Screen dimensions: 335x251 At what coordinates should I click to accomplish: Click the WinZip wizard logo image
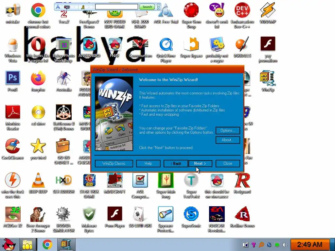(x=114, y=113)
